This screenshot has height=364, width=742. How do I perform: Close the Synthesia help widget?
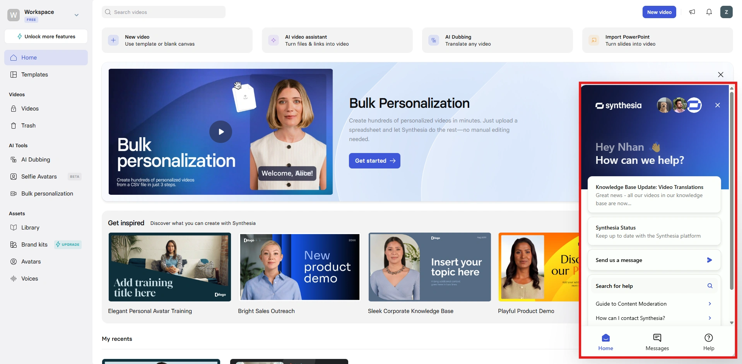click(x=718, y=105)
